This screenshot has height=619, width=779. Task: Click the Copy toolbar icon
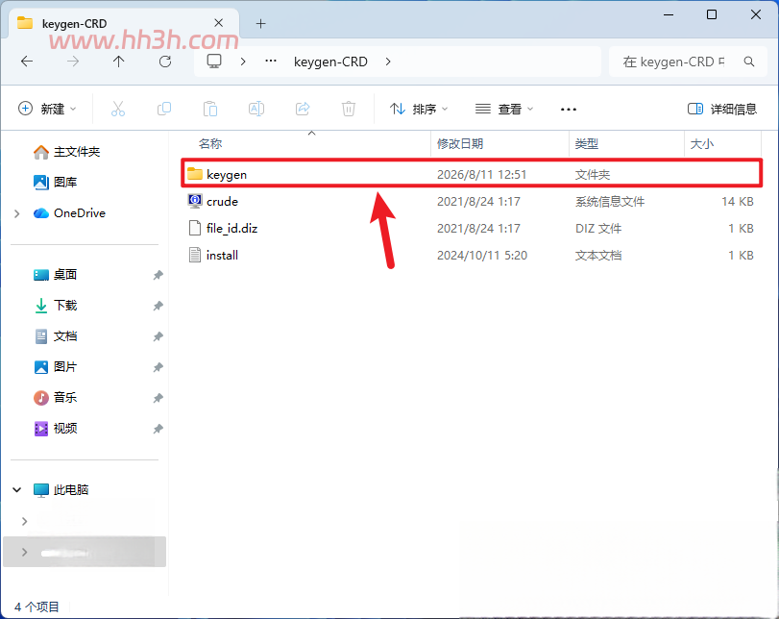164,109
